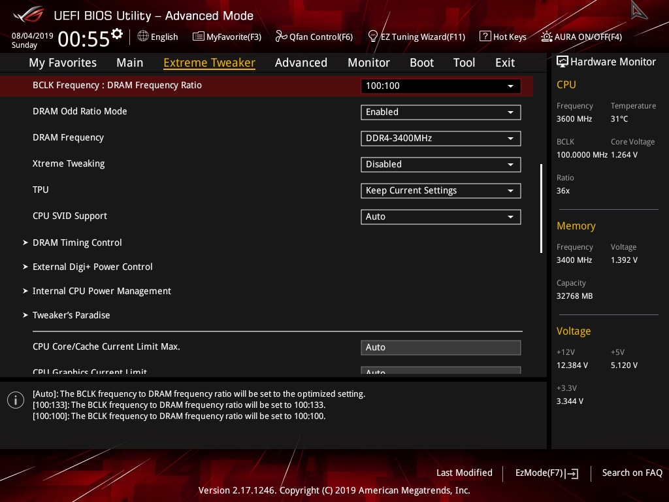
Task: Select the DRAM Odd Ratio Mode label
Action: coord(80,111)
